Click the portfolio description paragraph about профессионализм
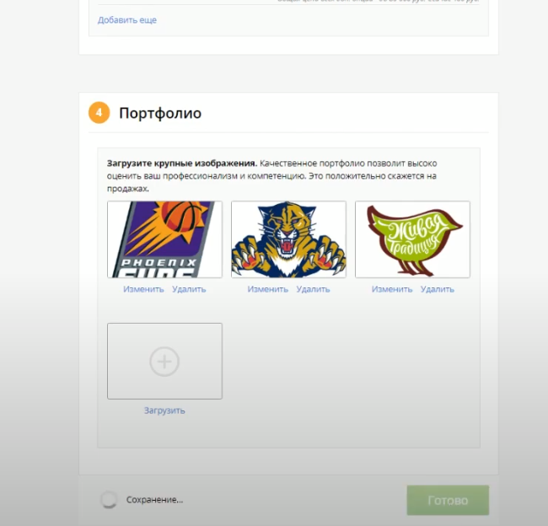The image size is (548, 526). [x=272, y=176]
